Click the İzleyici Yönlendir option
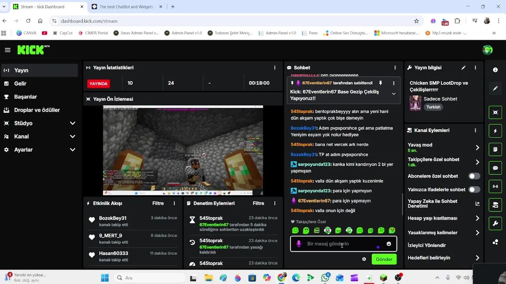Image resolution: width=506 pixels, height=284 pixels. pos(427,245)
